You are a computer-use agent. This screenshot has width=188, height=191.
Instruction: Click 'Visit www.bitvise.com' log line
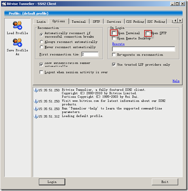click(114, 103)
